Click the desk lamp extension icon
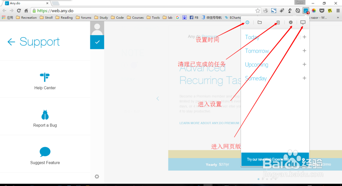342x186 pixels. [x=290, y=11]
